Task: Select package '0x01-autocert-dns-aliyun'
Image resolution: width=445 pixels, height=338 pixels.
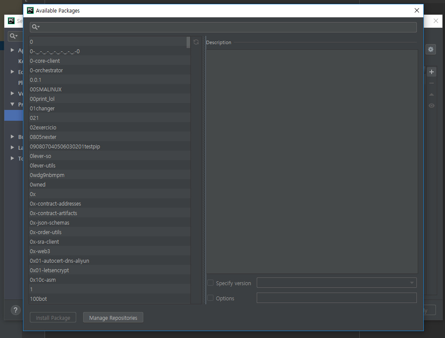Action: click(110, 261)
